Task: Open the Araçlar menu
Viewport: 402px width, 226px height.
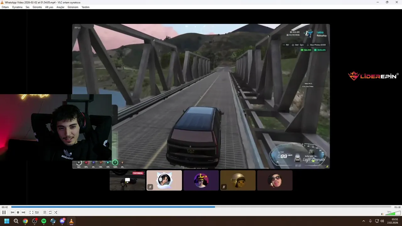Action: (x=60, y=7)
